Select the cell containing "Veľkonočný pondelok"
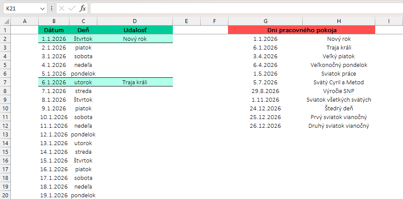The height and width of the screenshot is (199, 403). click(x=338, y=65)
